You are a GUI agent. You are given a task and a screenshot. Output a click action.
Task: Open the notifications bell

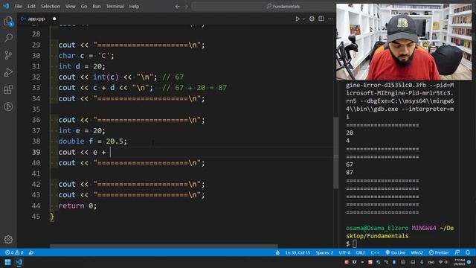468,253
